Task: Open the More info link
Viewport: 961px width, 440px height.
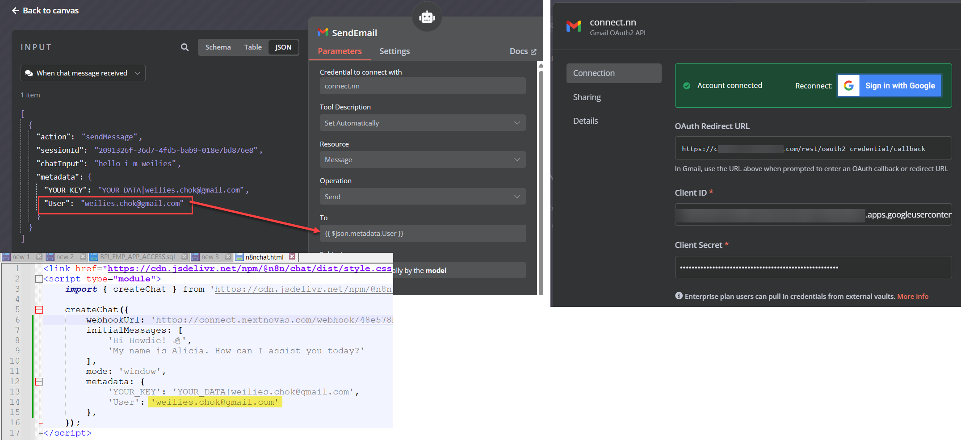Action: (x=913, y=297)
